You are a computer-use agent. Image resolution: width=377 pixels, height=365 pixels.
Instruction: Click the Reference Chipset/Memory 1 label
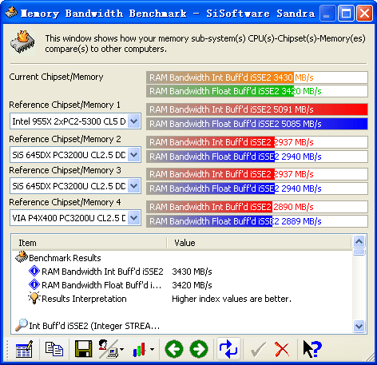pyautogui.click(x=65, y=105)
